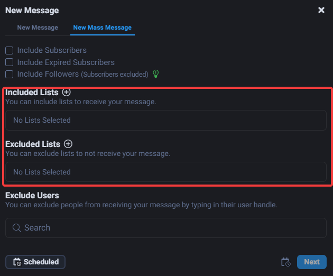Select the New Mass Message tab
333x276 pixels.
103,27
